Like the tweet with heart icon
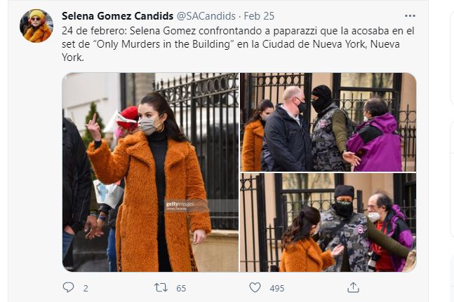Image resolution: width=454 pixels, height=302 pixels. (255, 287)
